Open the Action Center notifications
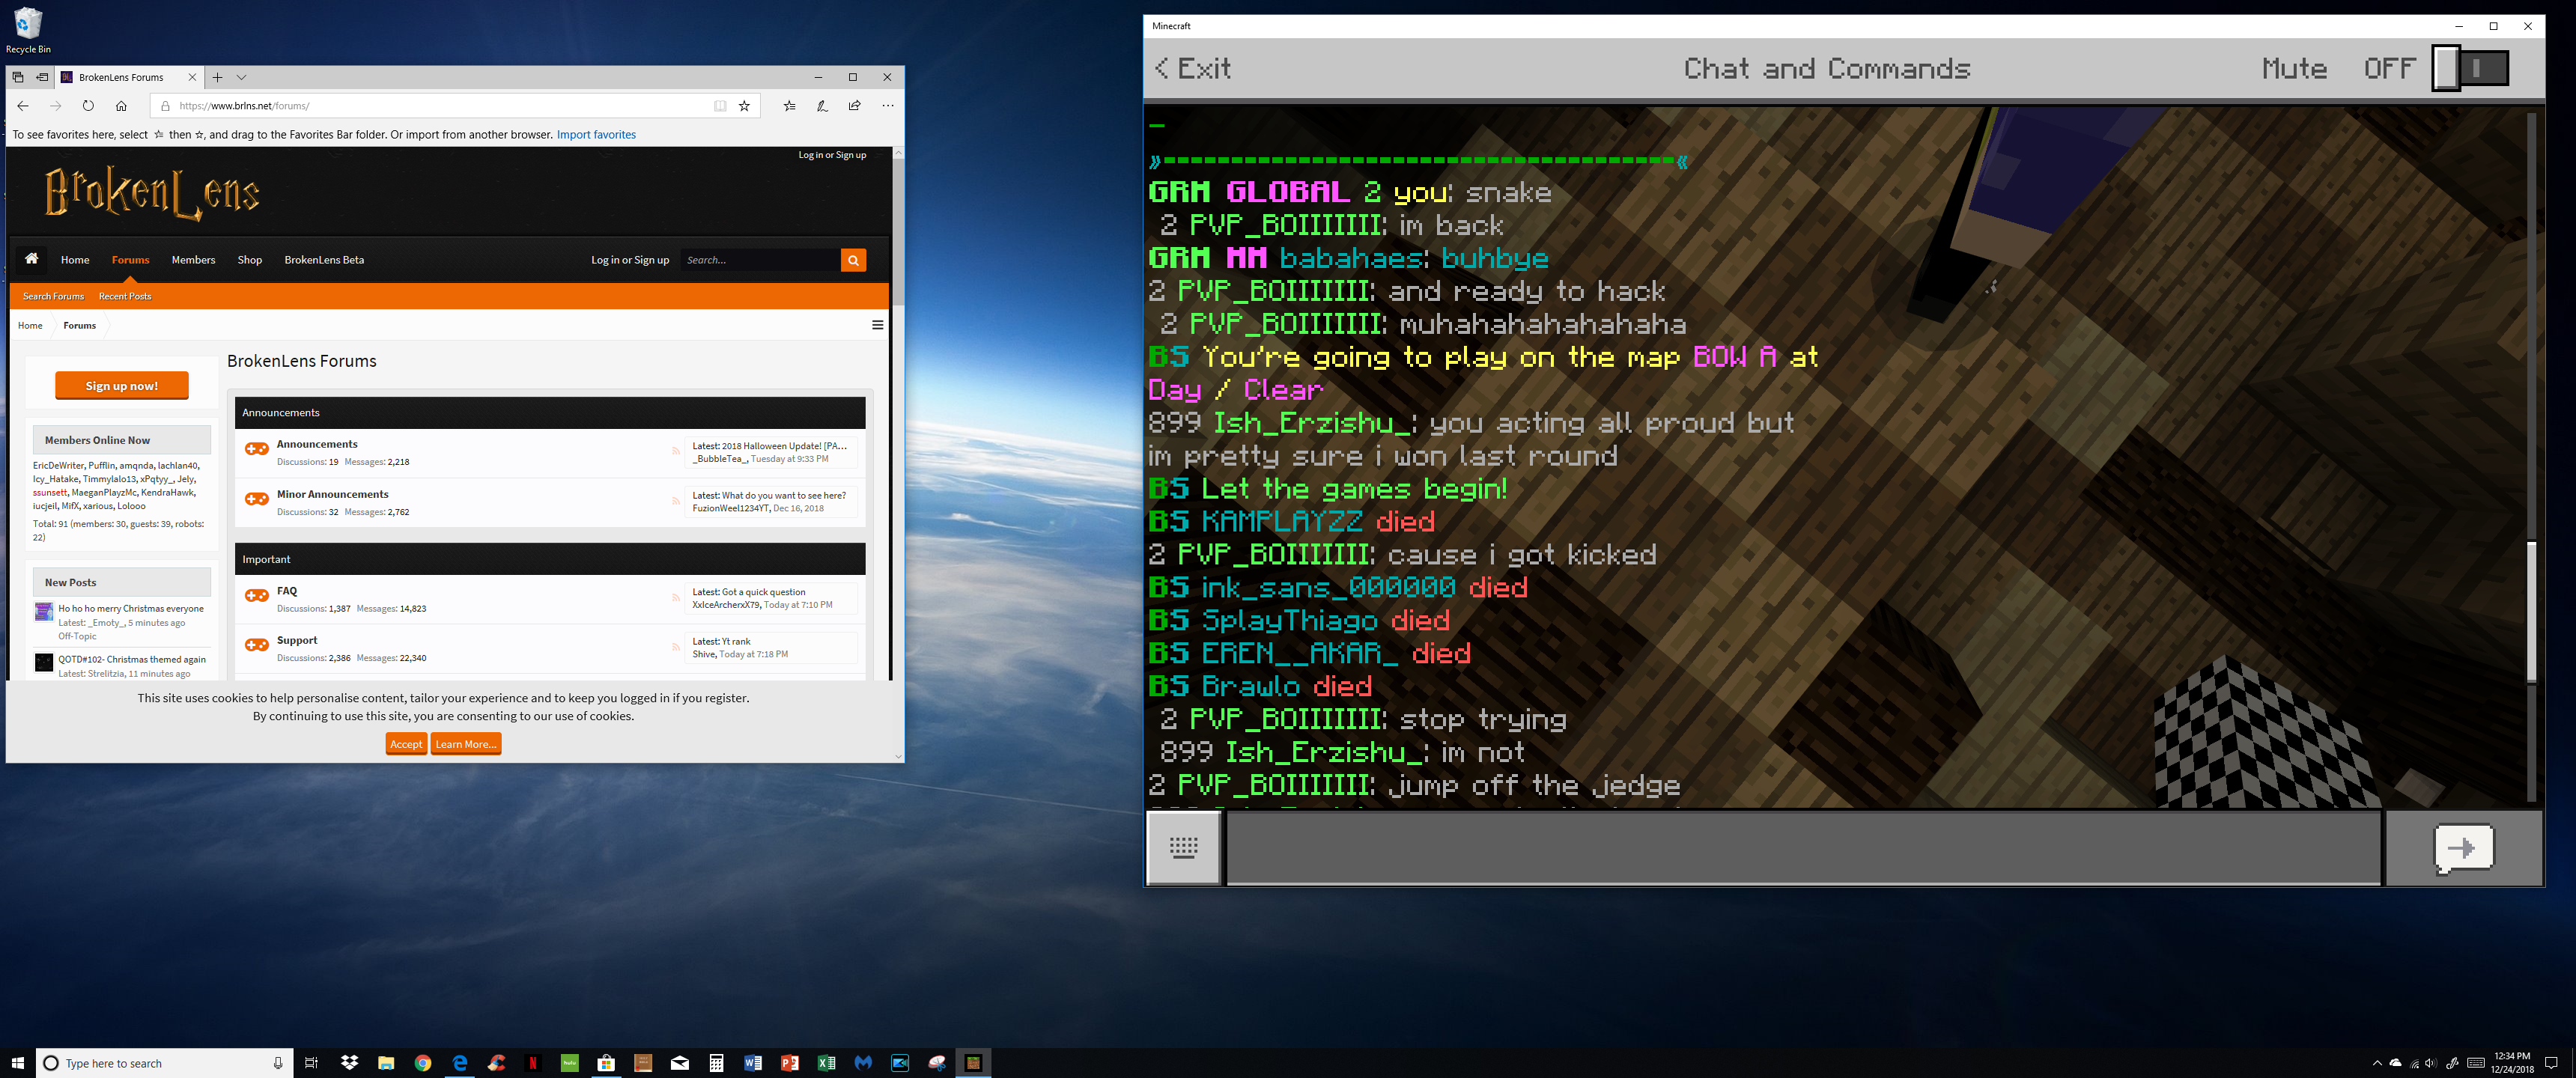 coord(2551,1063)
